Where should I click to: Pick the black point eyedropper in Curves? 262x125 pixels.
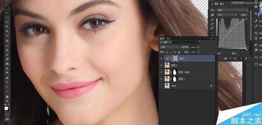(x=212, y=20)
